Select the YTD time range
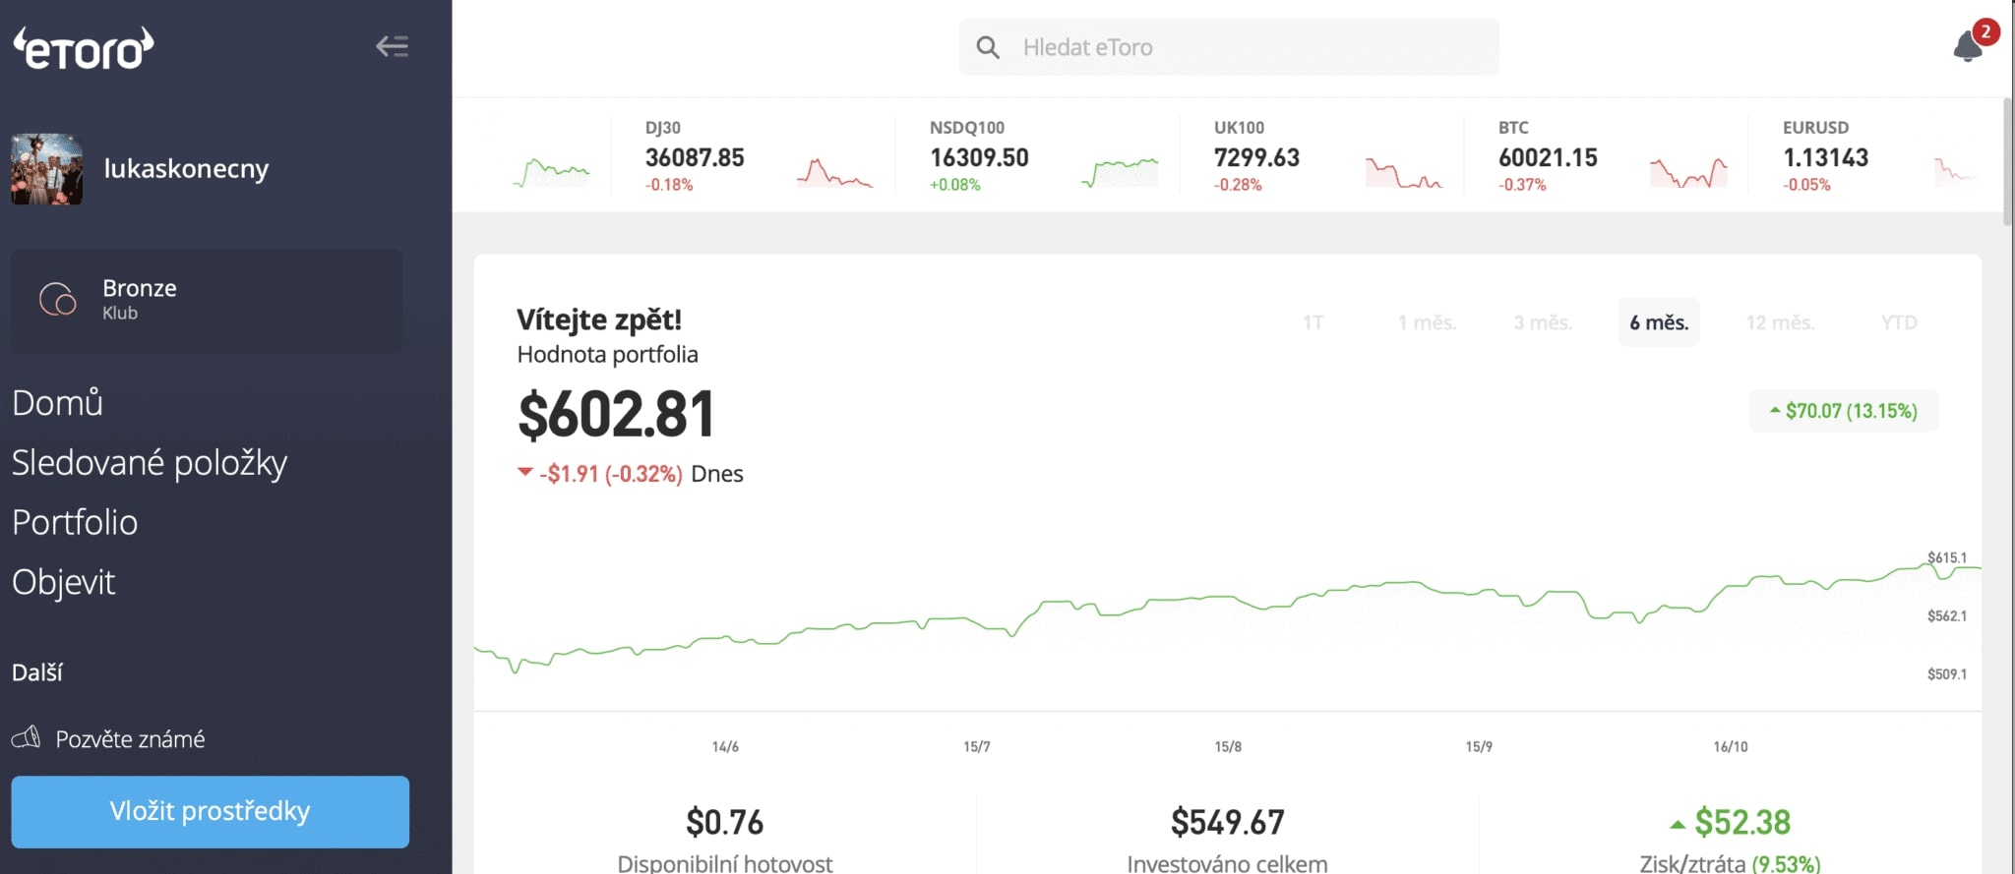 click(x=1899, y=322)
